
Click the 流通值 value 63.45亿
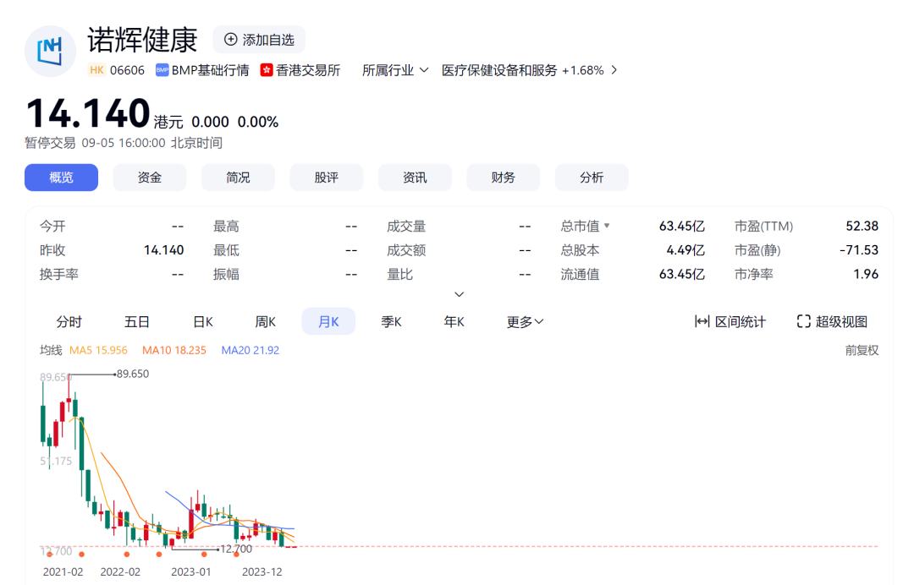[682, 274]
